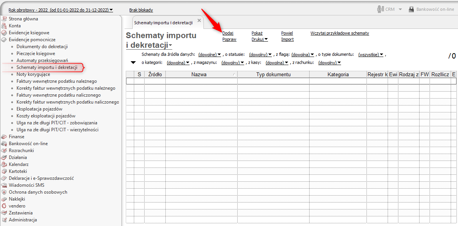Open Koszty eksploatacji pojazdów in sidebar
458x226 pixels.
coord(46,116)
